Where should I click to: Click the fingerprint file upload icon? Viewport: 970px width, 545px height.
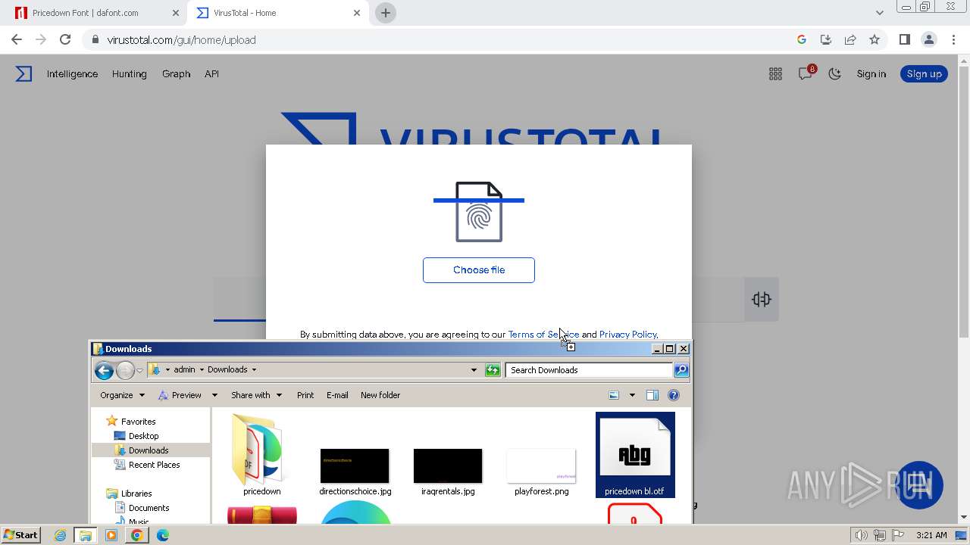click(479, 211)
